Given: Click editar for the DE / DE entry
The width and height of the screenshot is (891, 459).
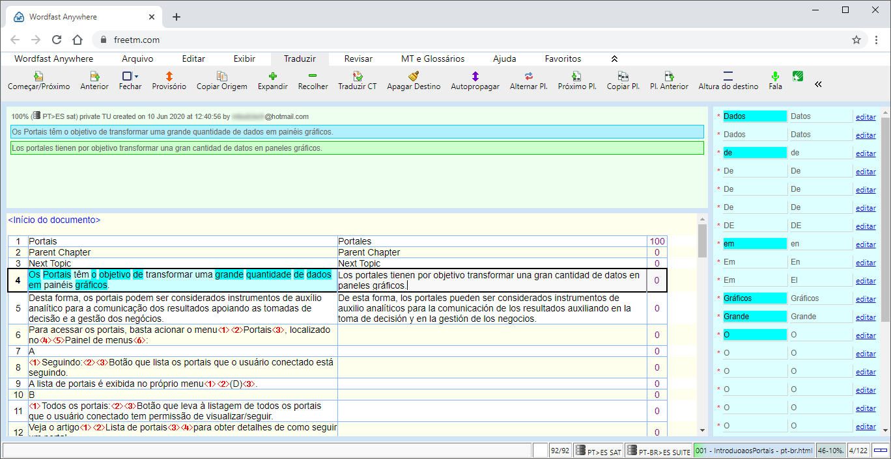Looking at the screenshot, I should click(866, 226).
